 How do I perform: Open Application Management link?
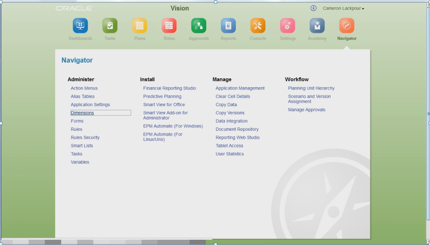point(240,88)
